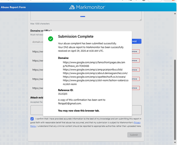Click the 'Domains or URLs' field label
The width and height of the screenshot is (177, 145).
41,30
